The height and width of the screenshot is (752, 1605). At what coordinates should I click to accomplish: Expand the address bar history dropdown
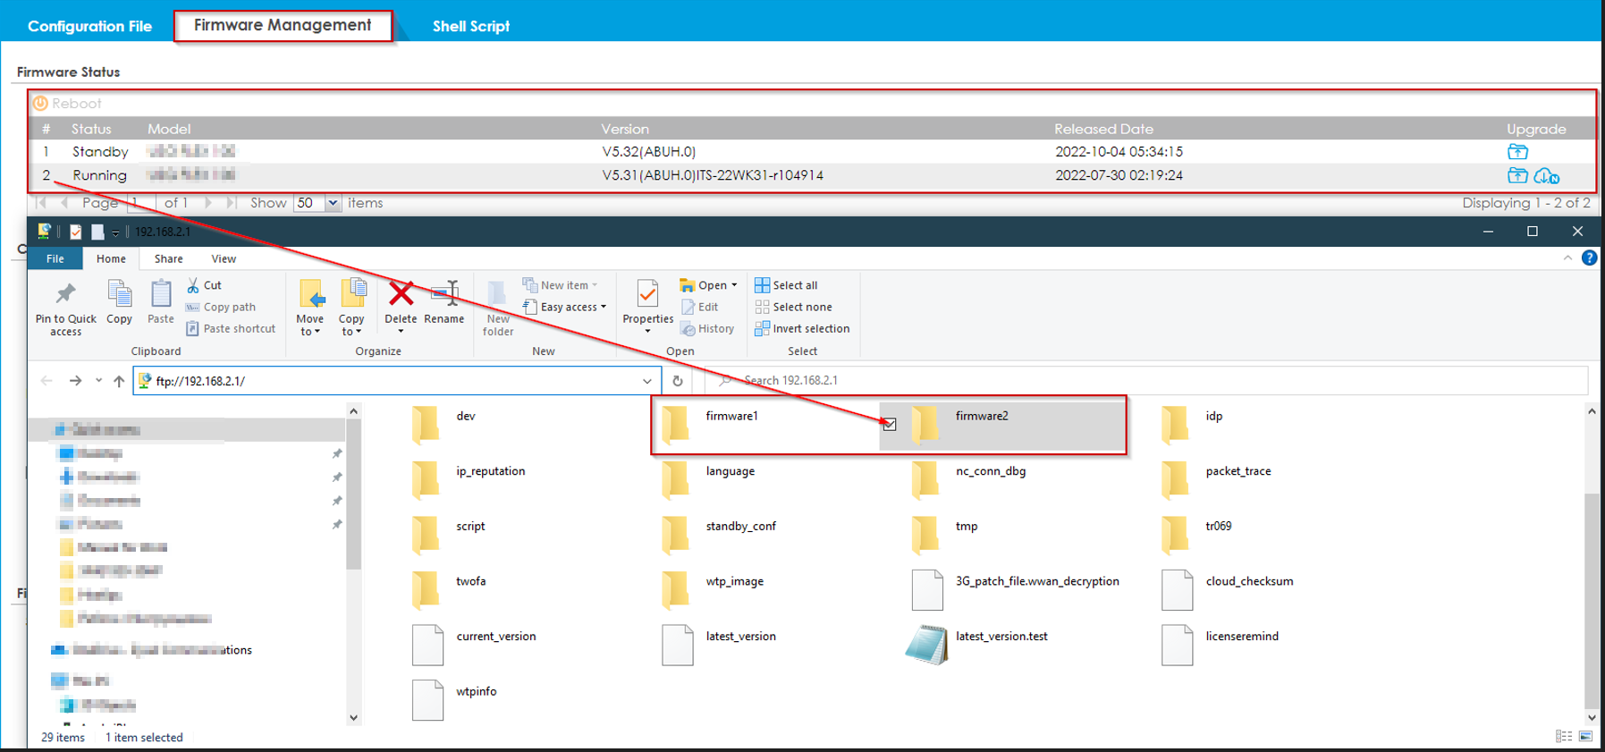point(646,381)
